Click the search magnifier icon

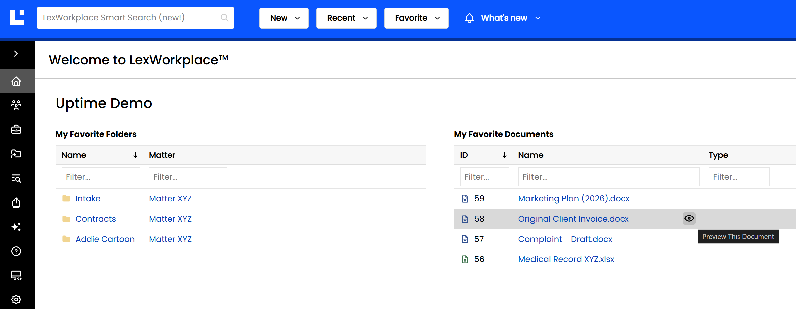point(225,18)
